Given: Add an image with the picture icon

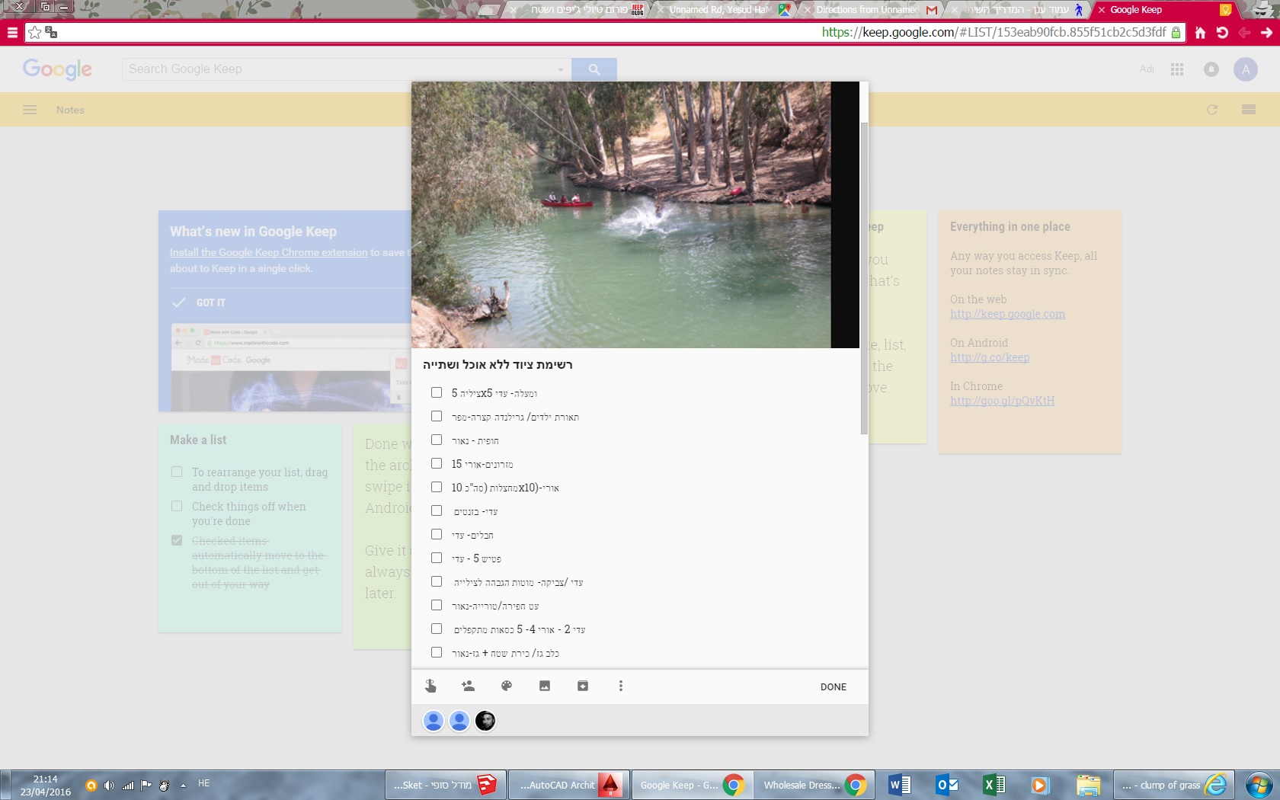Looking at the screenshot, I should (545, 686).
